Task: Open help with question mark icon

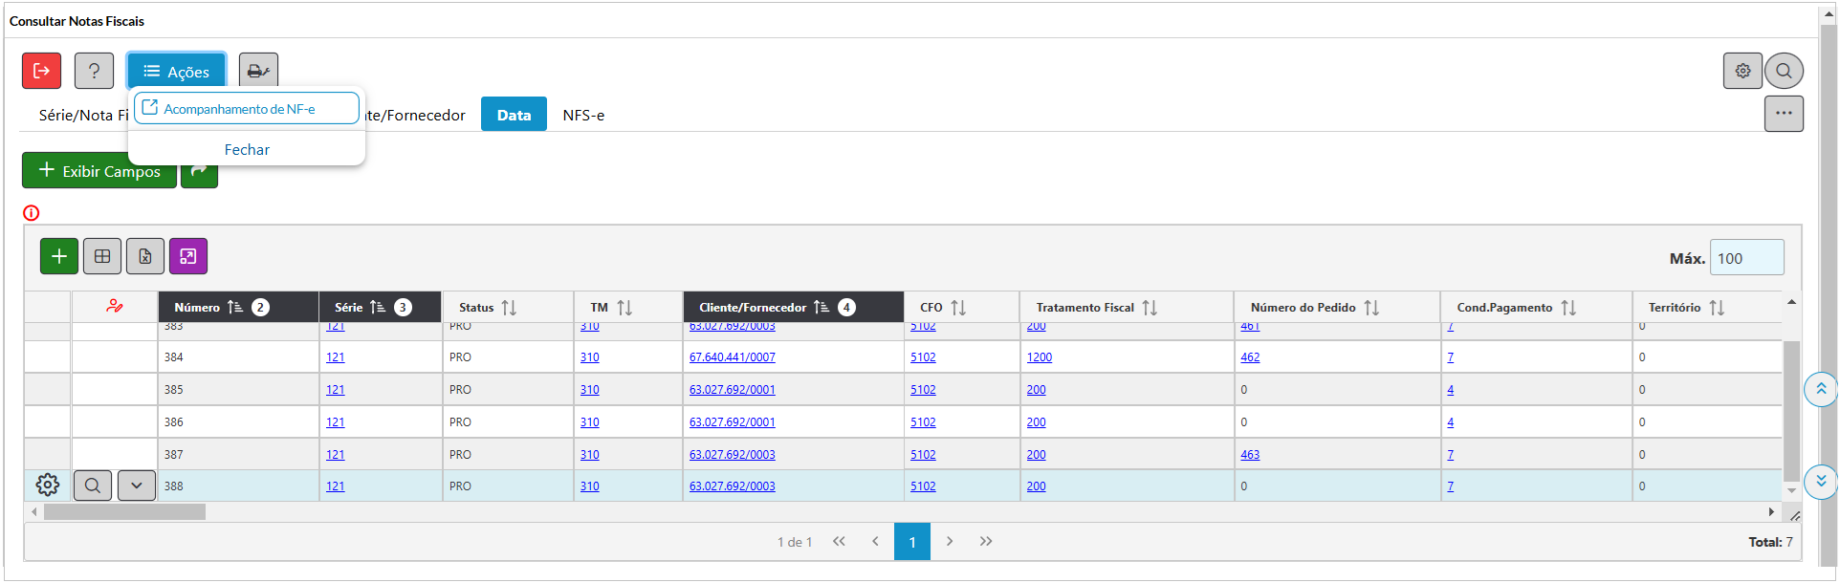Action: pyautogui.click(x=94, y=71)
